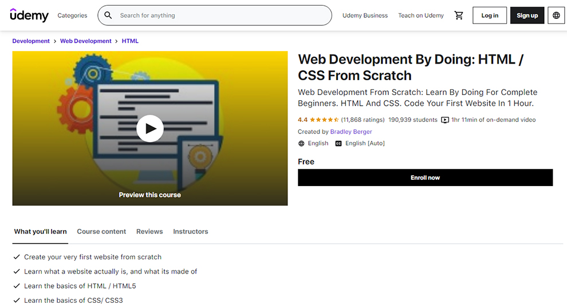Open instructor Bradley Berger's profile
Screen dimensions: 567x304
tap(351, 132)
